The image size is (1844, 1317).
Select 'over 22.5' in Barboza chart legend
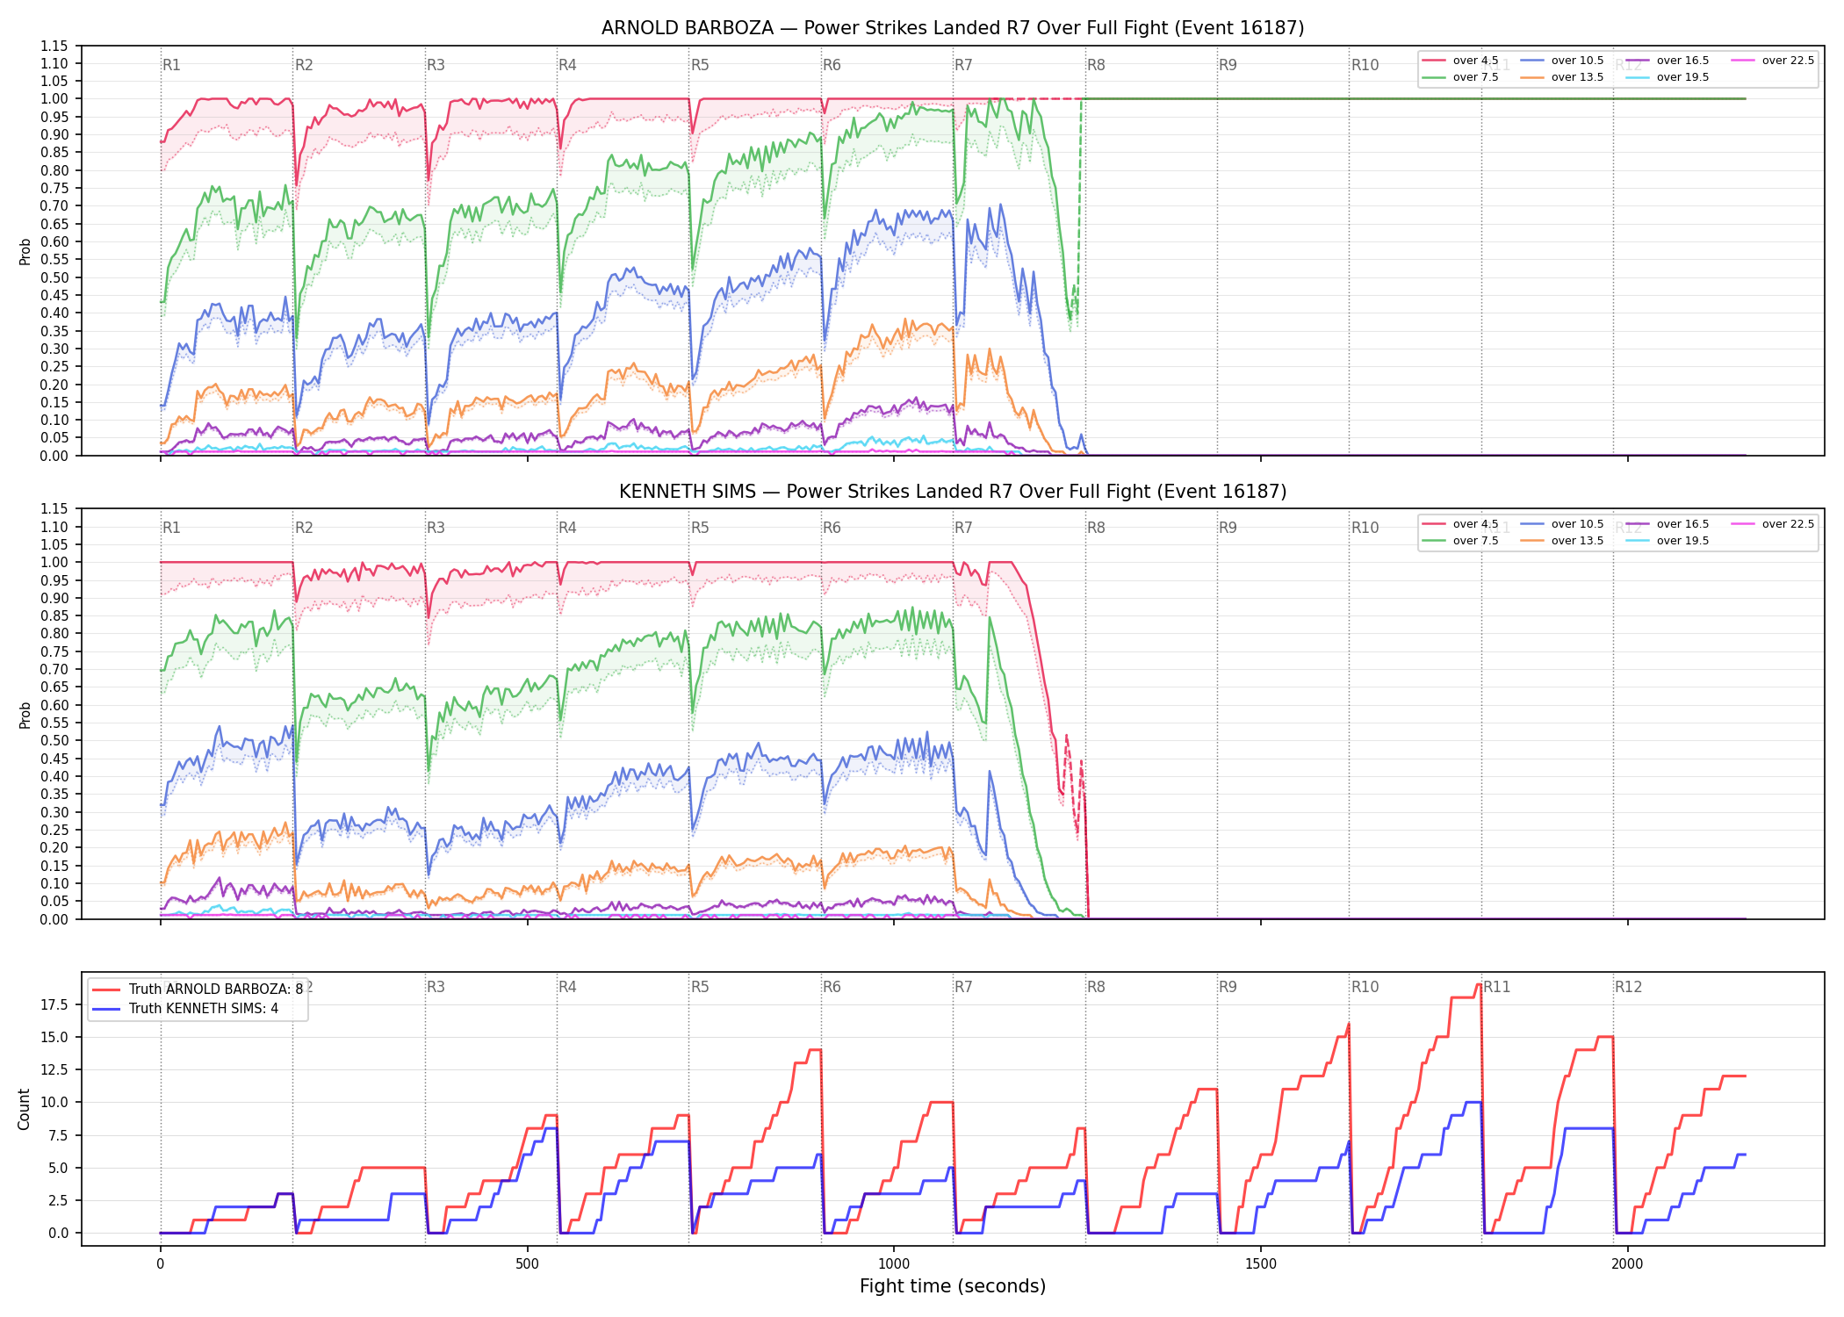[x=1773, y=61]
